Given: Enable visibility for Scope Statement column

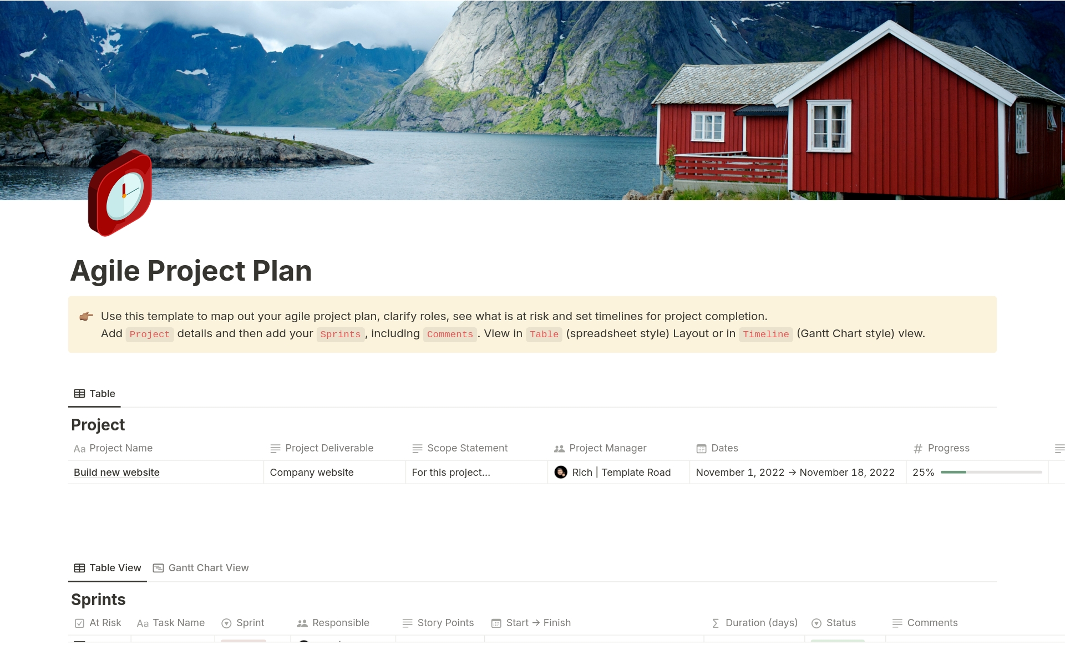Looking at the screenshot, I should (468, 448).
